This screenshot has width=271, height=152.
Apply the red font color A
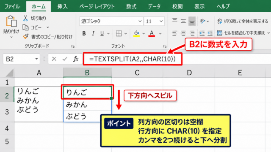pyautogui.click(x=152, y=33)
